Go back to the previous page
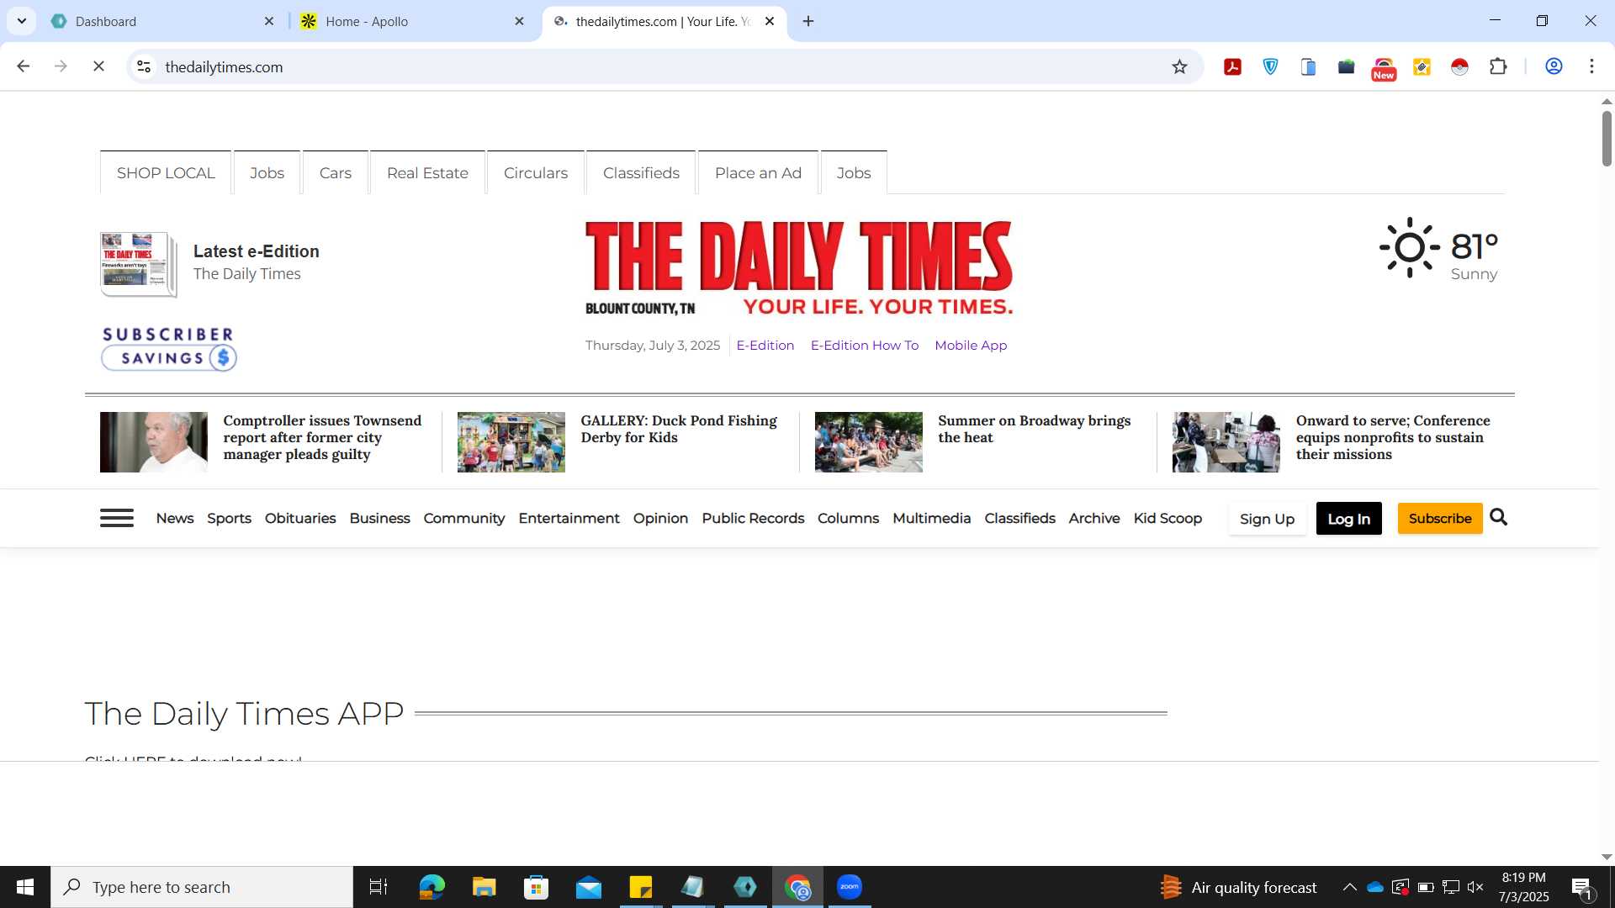 click(24, 66)
